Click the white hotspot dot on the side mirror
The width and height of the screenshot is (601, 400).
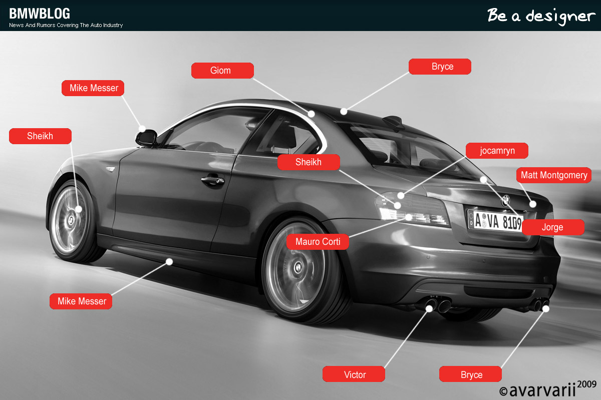[143, 129]
